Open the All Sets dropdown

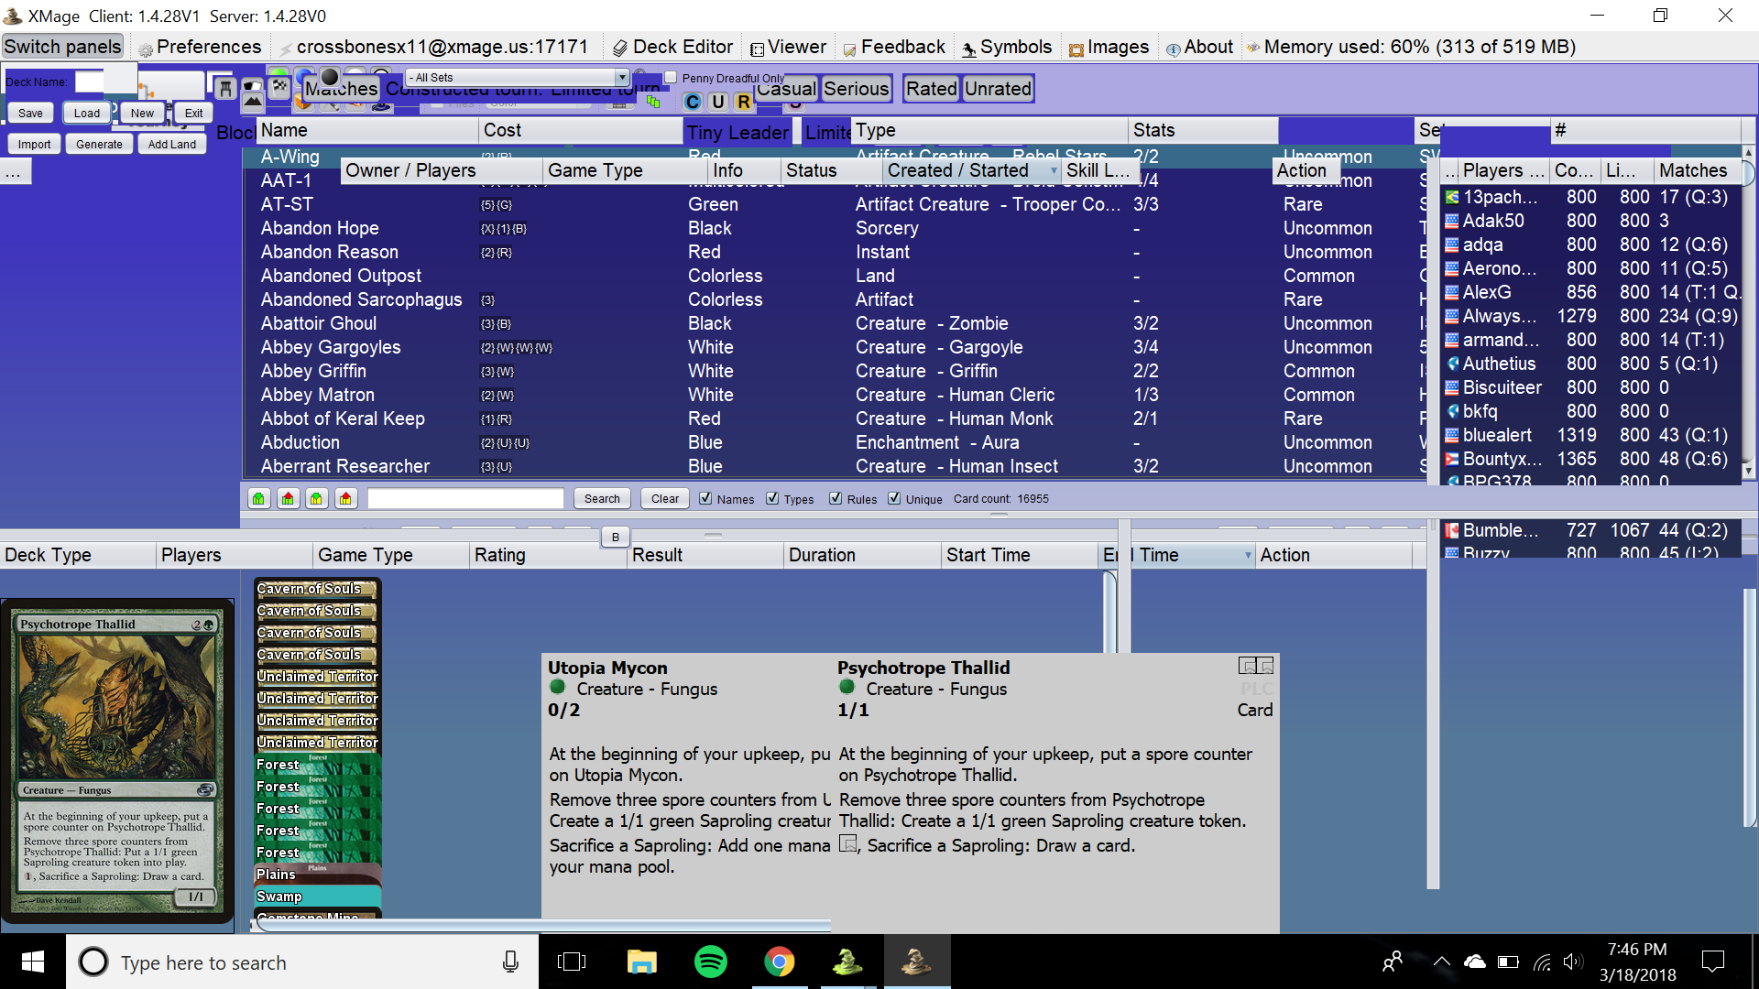[x=518, y=78]
